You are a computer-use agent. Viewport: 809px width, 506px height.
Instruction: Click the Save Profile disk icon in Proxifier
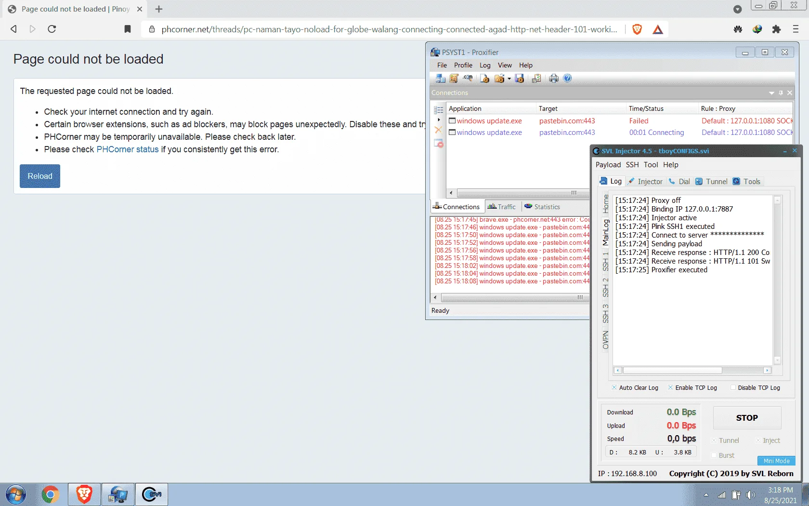tap(519, 79)
